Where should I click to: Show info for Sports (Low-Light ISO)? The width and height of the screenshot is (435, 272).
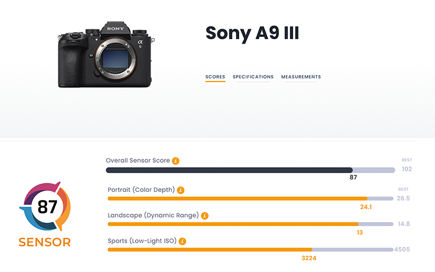[183, 241]
